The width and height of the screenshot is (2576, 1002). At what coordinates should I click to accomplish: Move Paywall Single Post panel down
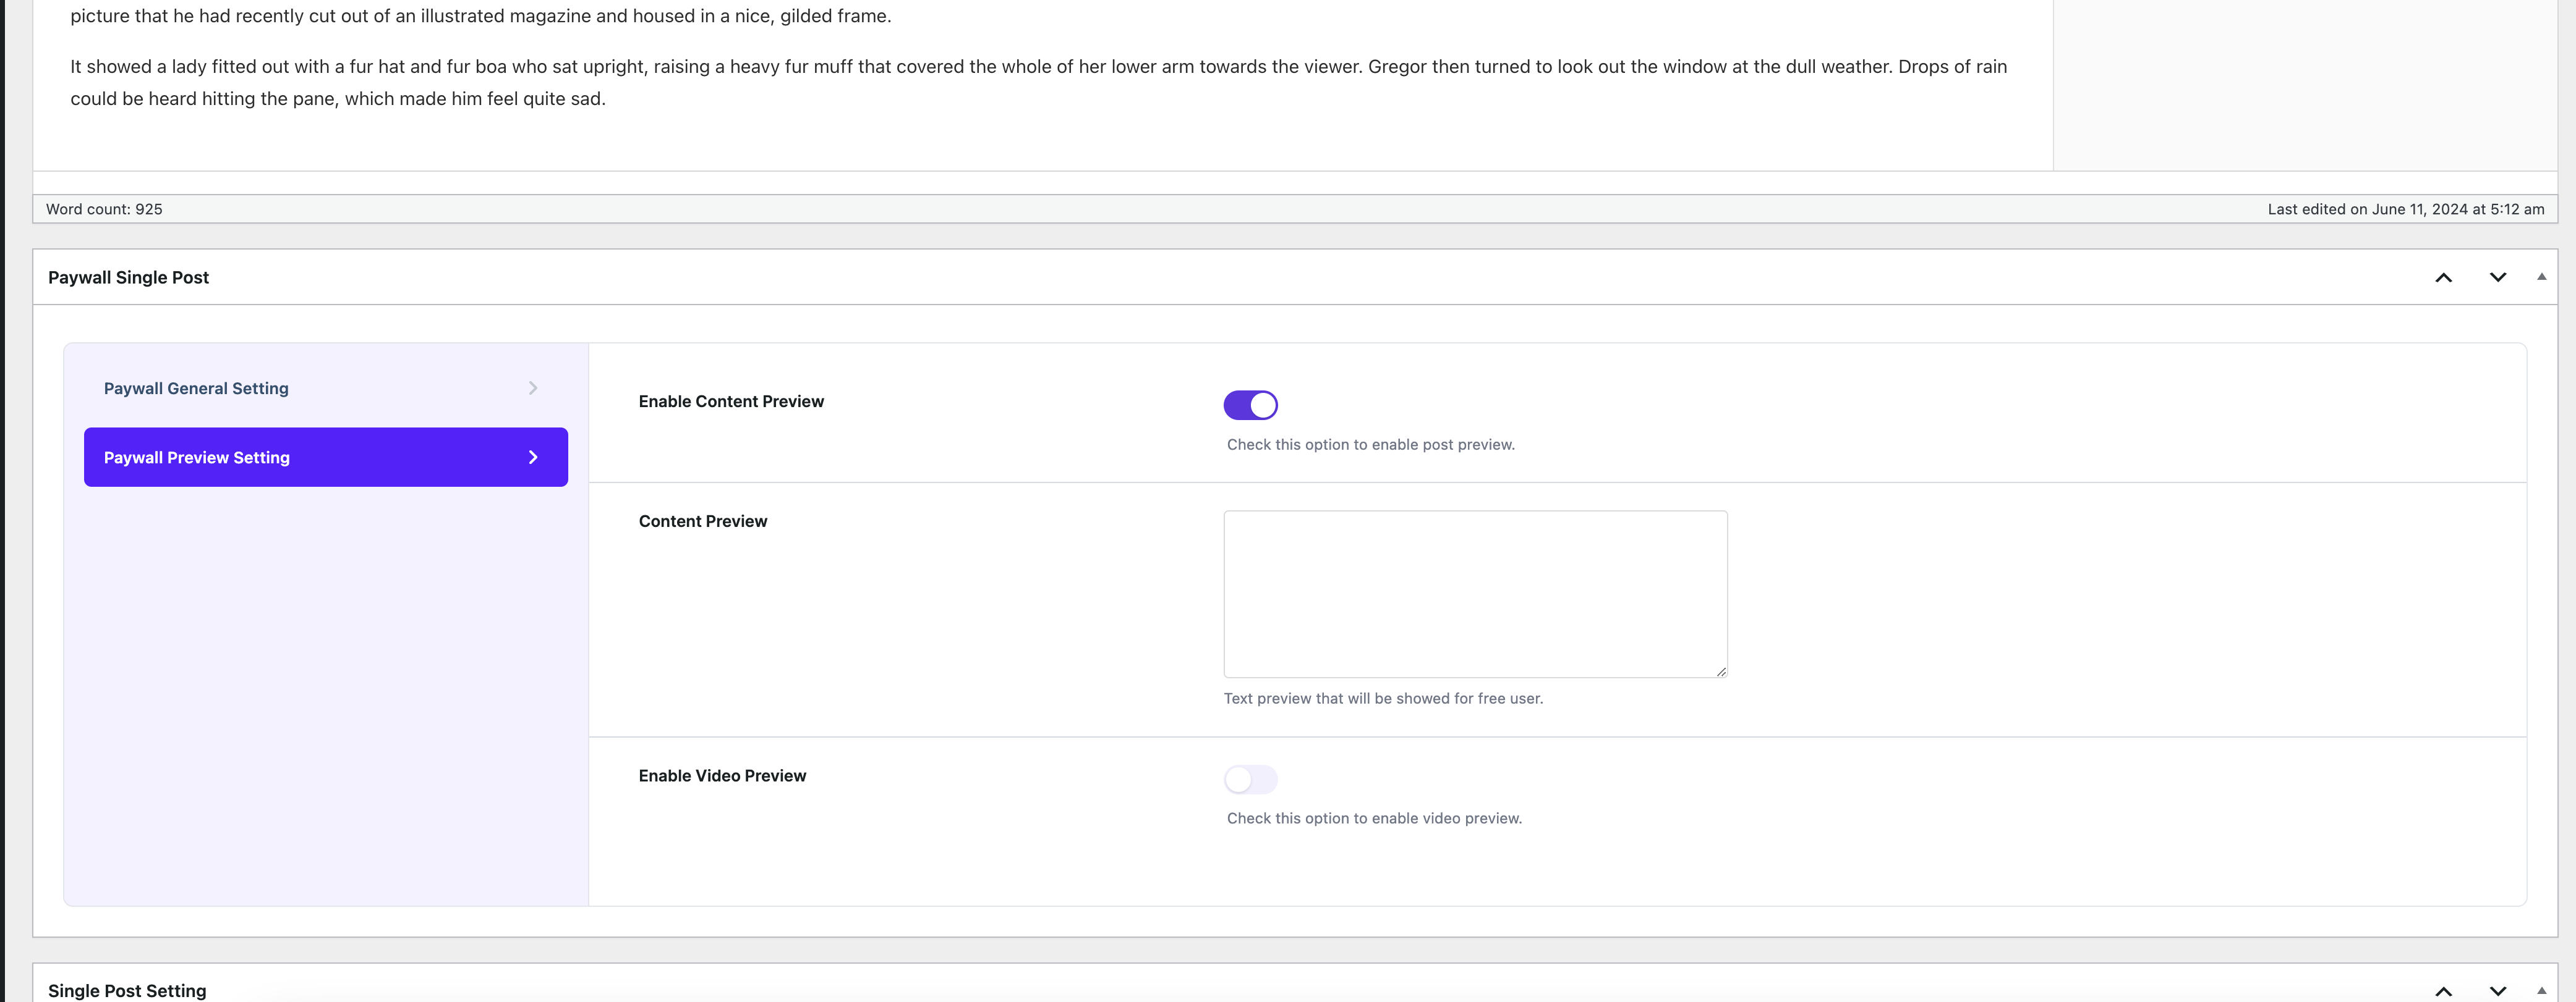point(2497,278)
